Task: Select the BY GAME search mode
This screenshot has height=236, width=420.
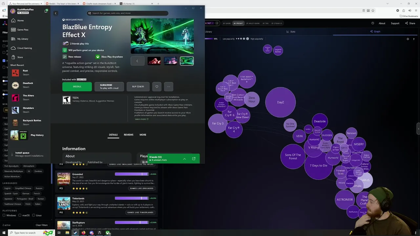Action: tap(227, 23)
